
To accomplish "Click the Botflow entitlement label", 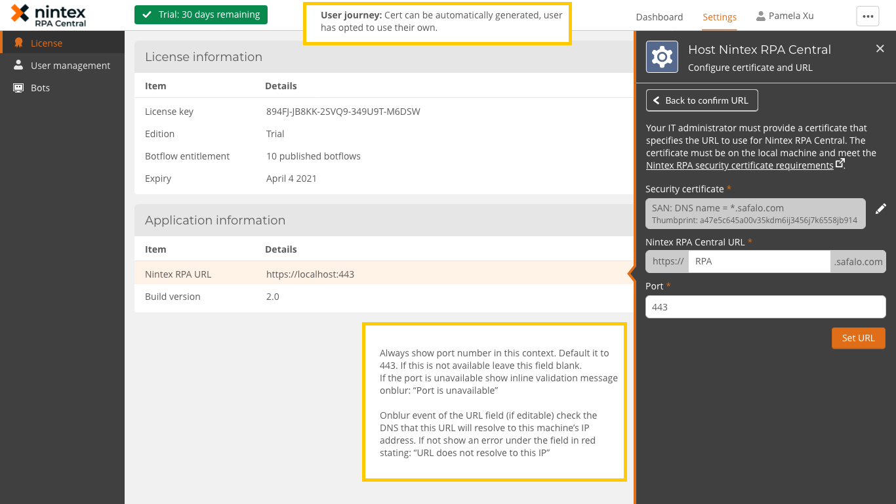I will pos(188,156).
